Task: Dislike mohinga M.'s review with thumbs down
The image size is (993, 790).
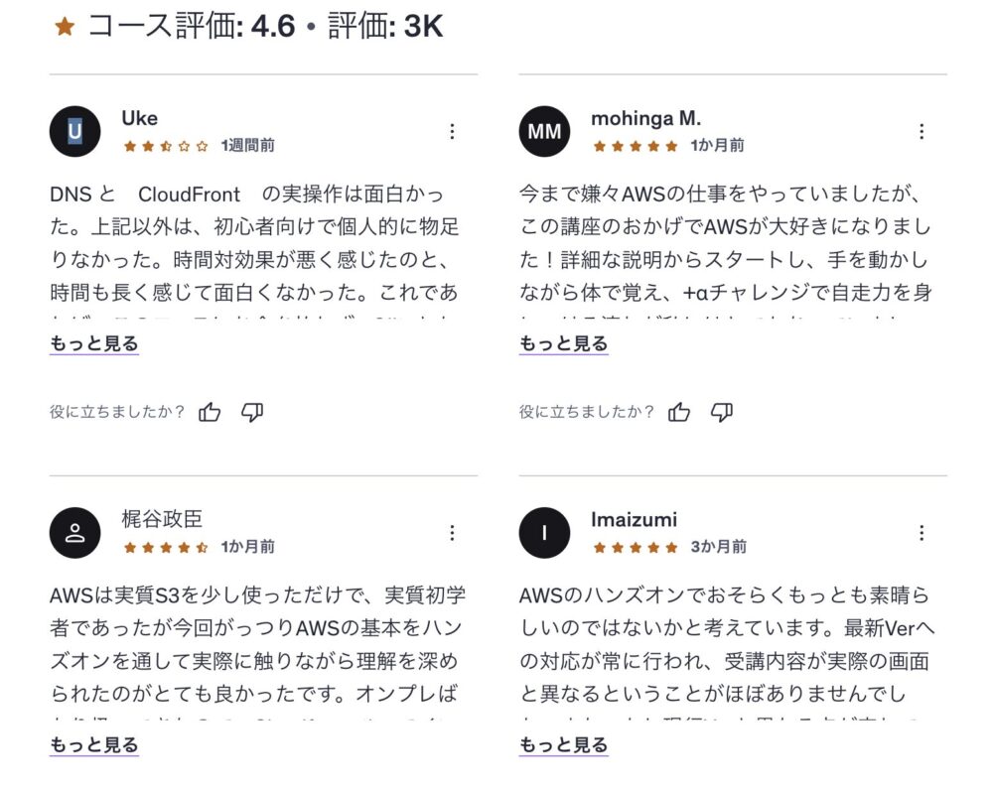Action: pos(722,412)
